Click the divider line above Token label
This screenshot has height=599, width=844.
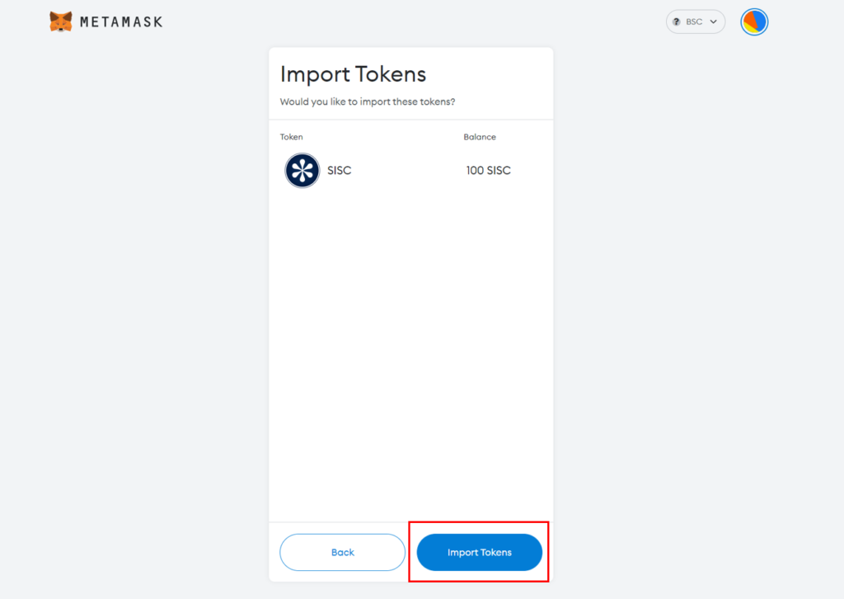pos(411,120)
